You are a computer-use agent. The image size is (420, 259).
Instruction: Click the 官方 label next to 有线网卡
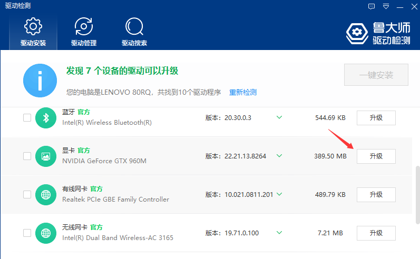tap(96, 189)
